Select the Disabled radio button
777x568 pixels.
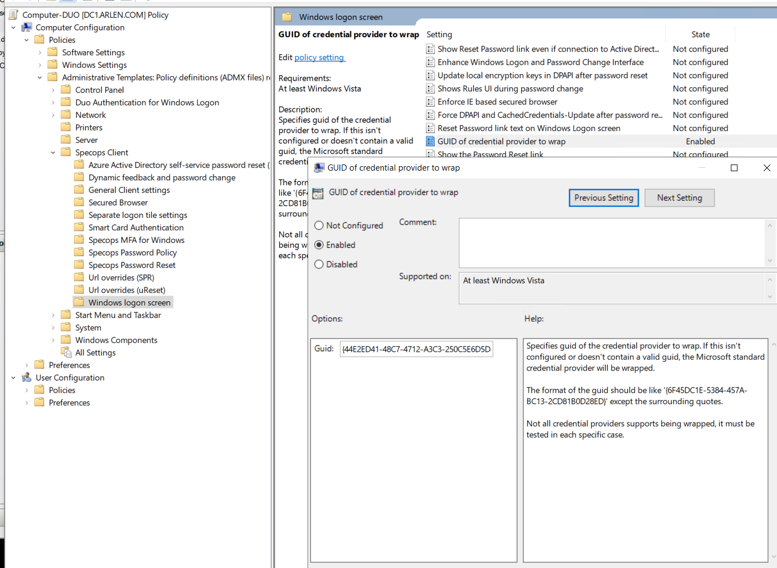pyautogui.click(x=319, y=265)
